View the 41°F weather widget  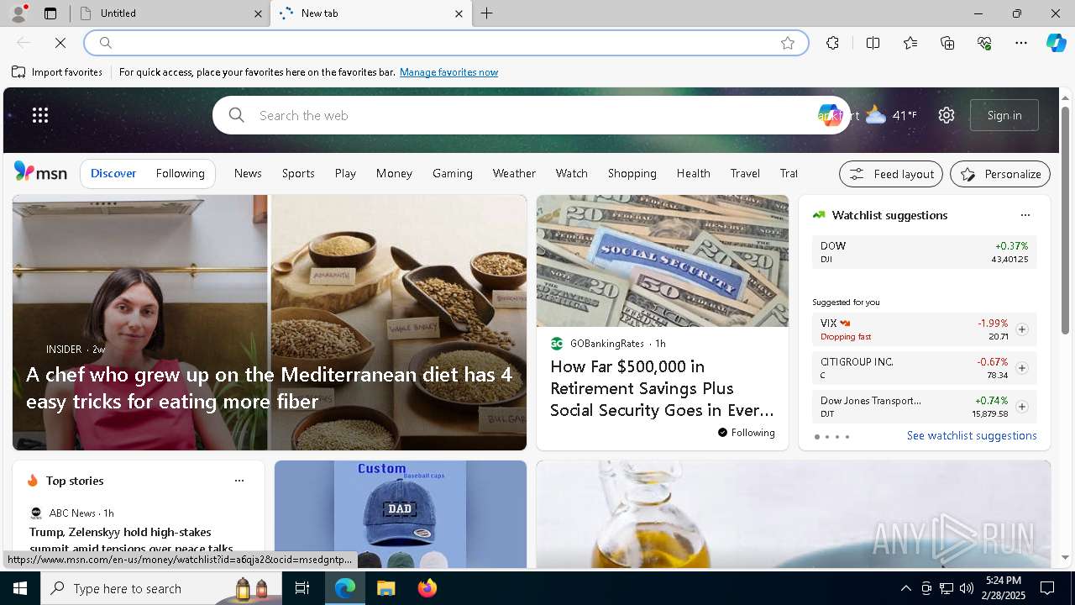pos(892,115)
